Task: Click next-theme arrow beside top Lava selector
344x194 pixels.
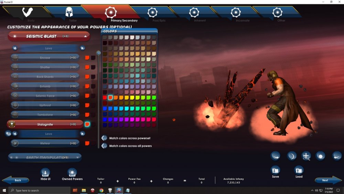Action: (x=83, y=48)
